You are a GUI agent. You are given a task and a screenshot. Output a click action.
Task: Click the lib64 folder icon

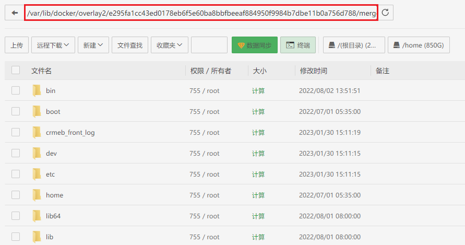click(37, 216)
